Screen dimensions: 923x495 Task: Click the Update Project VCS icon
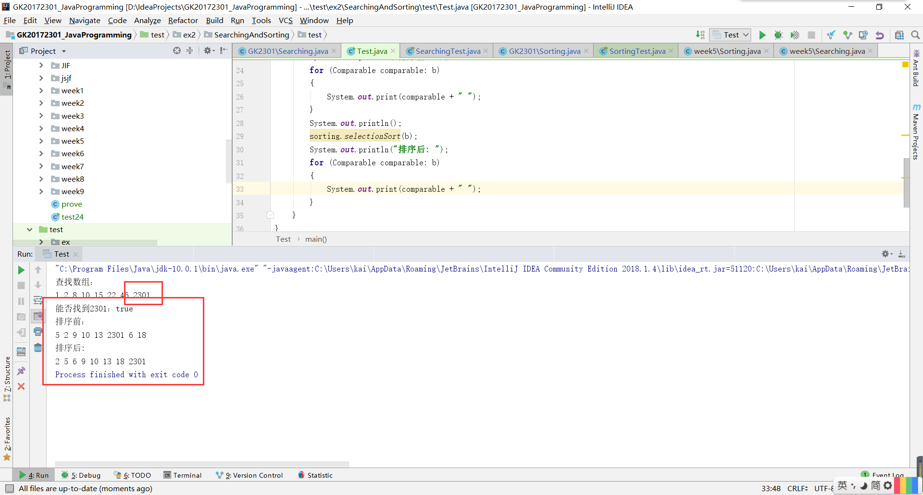(831, 35)
